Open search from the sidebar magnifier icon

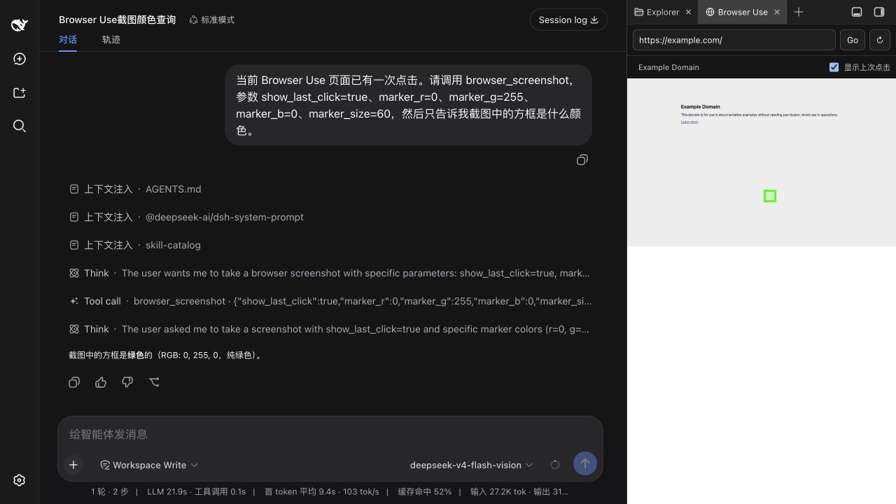(x=20, y=126)
